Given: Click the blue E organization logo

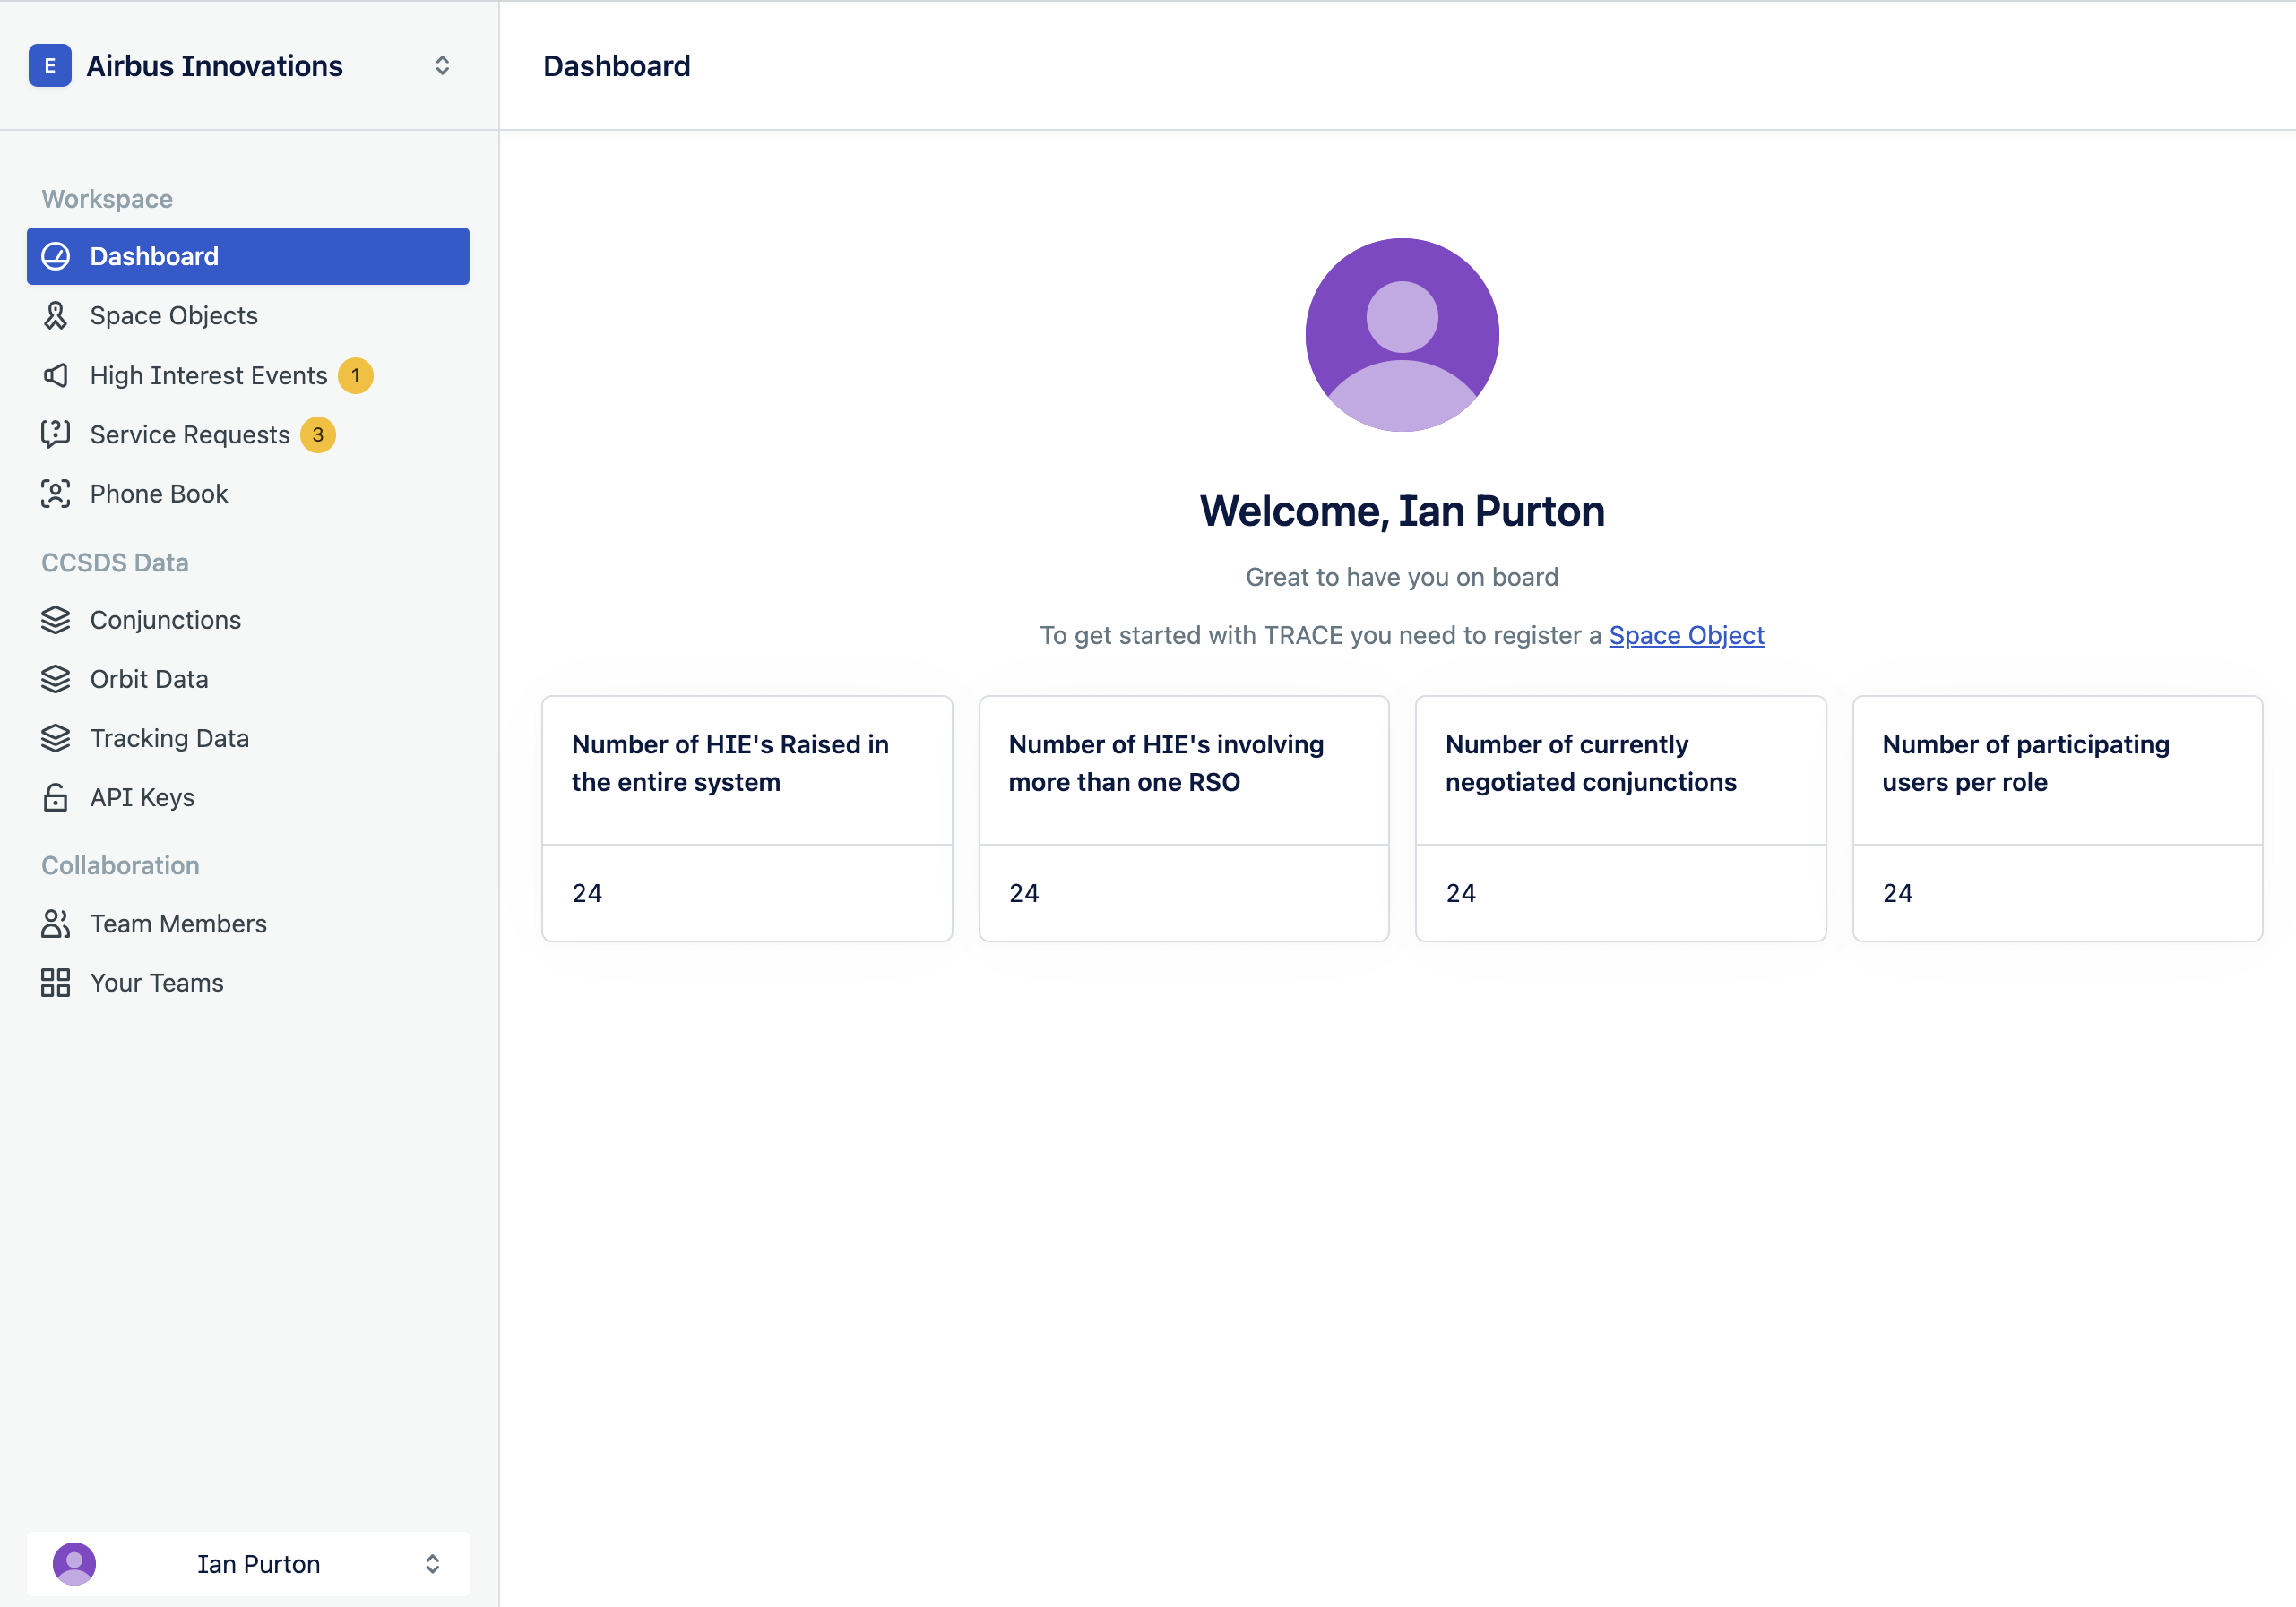Looking at the screenshot, I should [x=50, y=66].
